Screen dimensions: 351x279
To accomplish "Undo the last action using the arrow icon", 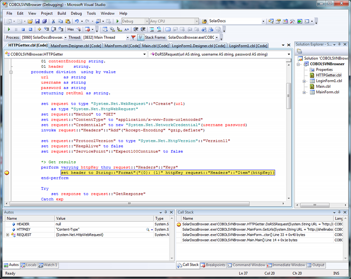I will [77, 21].
